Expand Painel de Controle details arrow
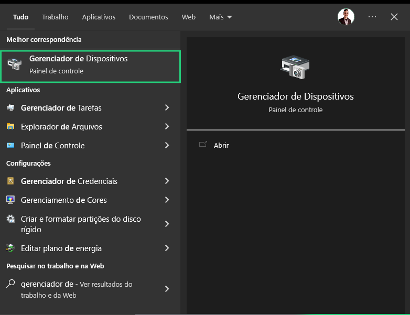The height and width of the screenshot is (315, 410). pos(167,145)
